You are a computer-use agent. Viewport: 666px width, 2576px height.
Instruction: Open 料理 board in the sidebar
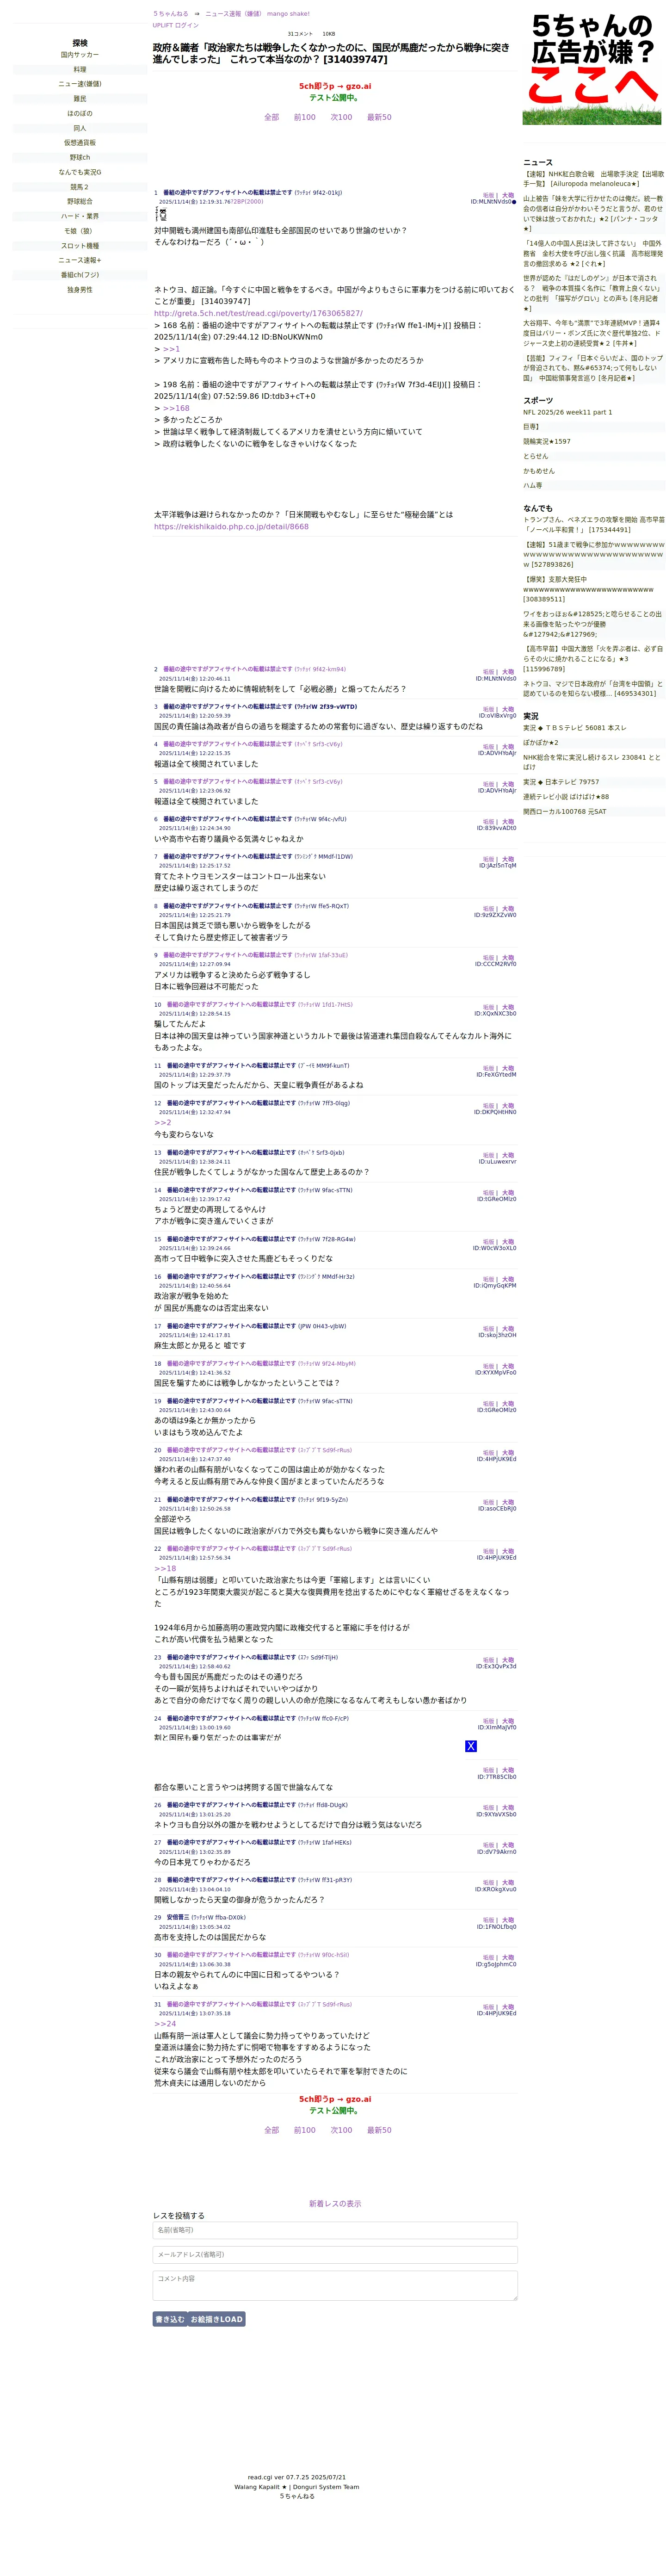point(80,70)
